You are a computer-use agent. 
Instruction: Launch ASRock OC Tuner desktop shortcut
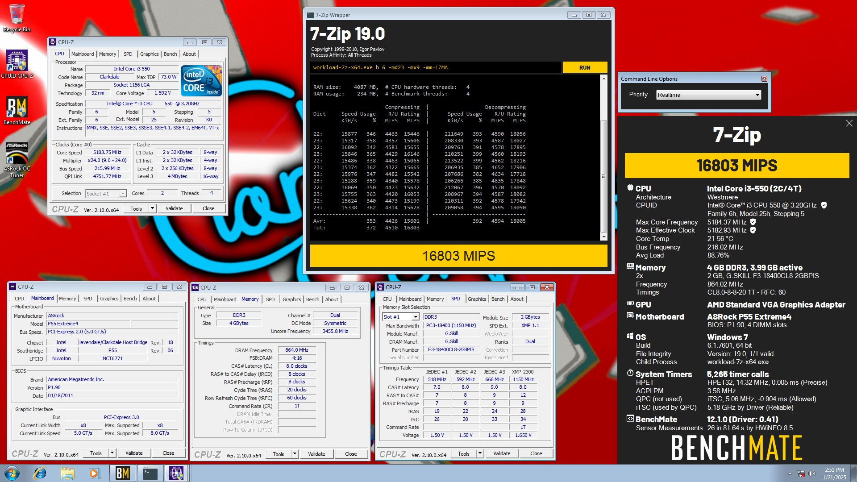(x=17, y=160)
